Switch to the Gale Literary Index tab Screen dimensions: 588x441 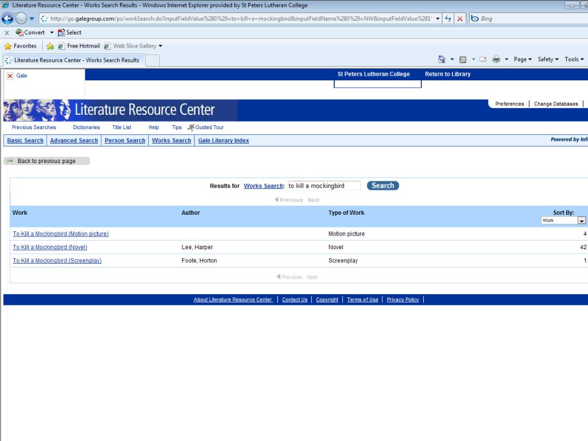tap(223, 141)
